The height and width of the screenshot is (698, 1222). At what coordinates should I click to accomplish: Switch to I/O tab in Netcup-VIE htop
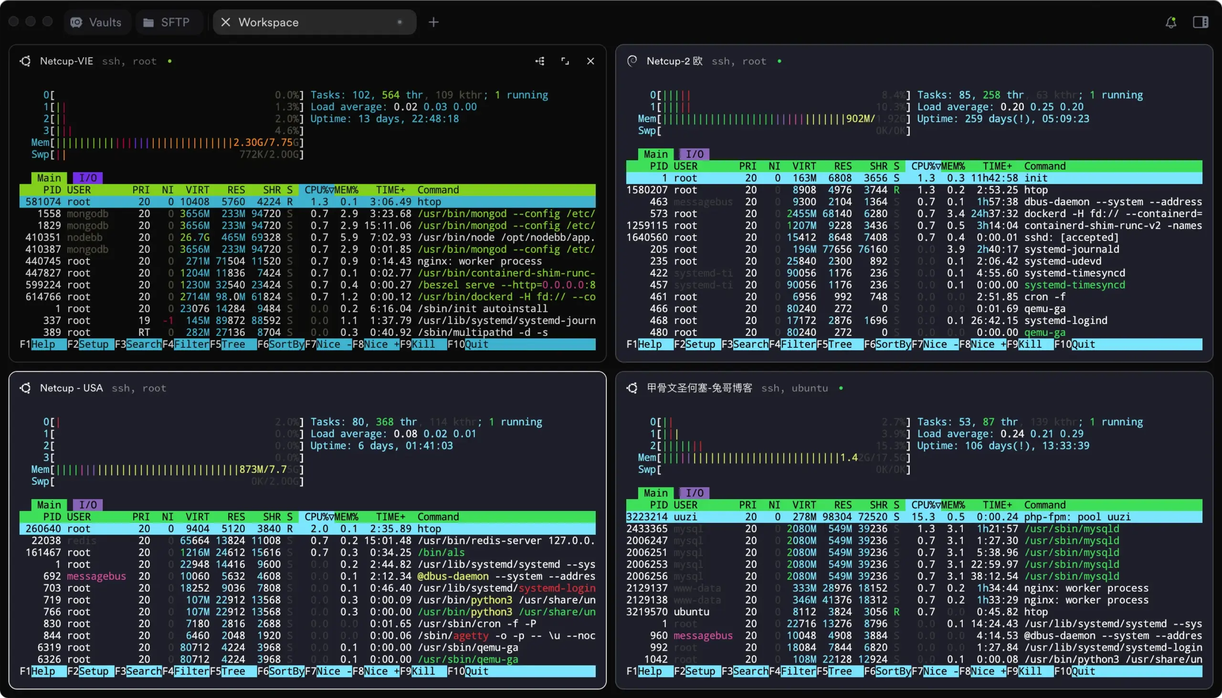pos(88,178)
